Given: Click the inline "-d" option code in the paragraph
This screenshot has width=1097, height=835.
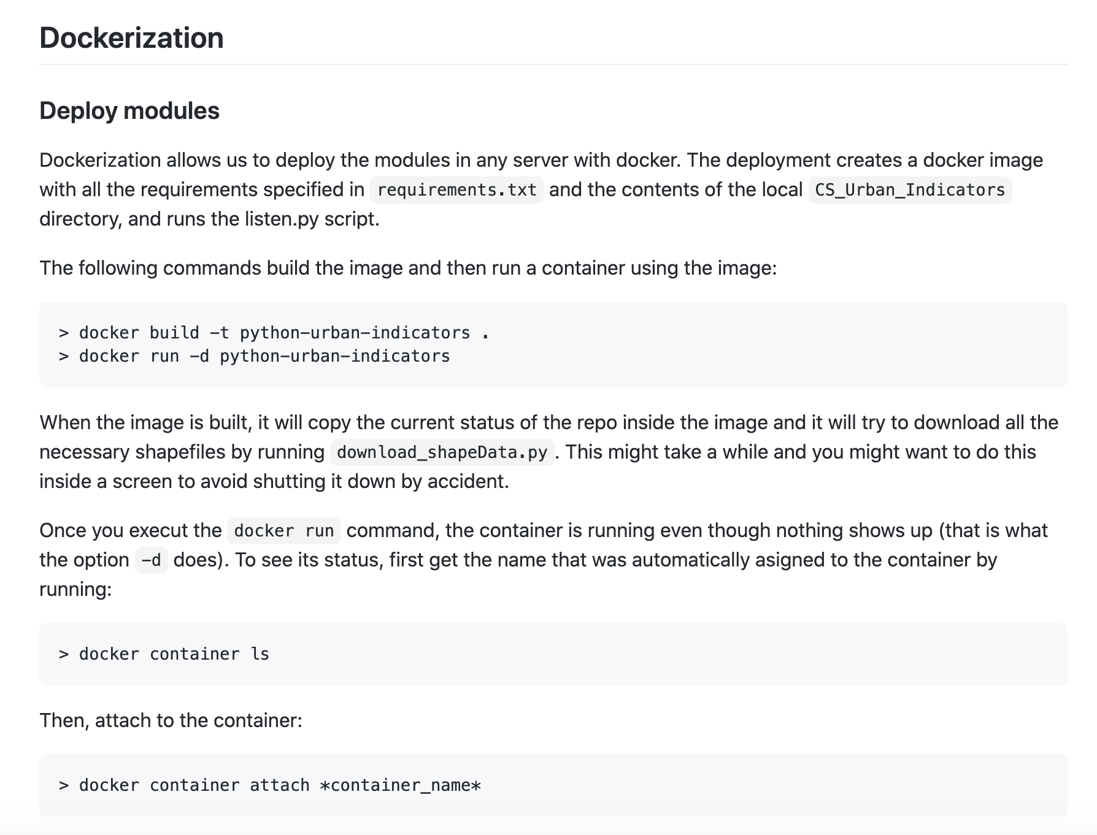Looking at the screenshot, I should coord(151,560).
